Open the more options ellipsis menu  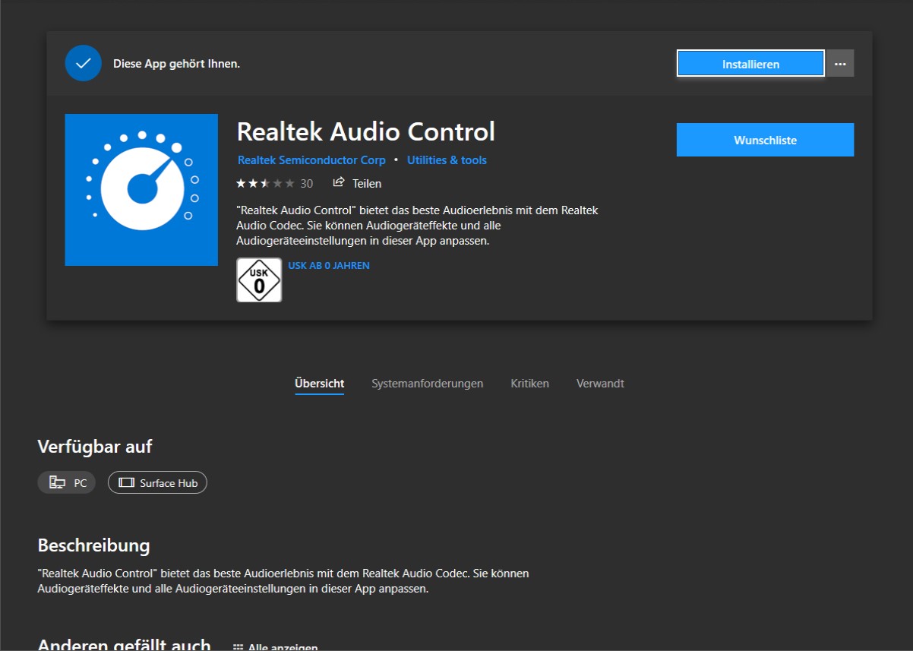pyautogui.click(x=840, y=64)
